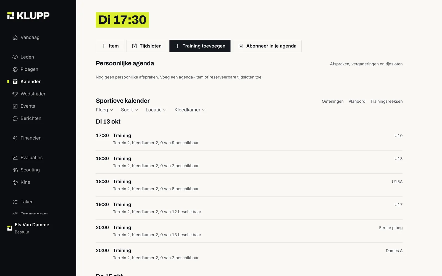Click the avatar icon beside Els Van Damme
This screenshot has height=276, width=442.
tap(10, 228)
